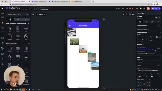Select Text widget in Most Frequently Used
Viewport: 162px width, 91px height.
point(10,29)
